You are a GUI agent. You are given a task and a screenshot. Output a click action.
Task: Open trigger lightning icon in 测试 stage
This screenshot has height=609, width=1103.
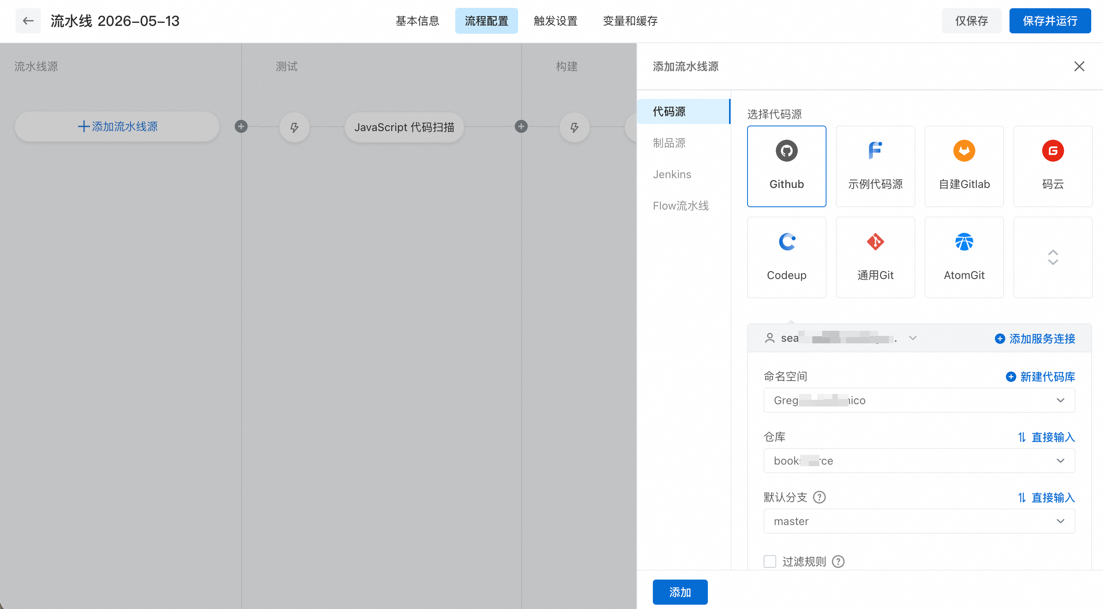point(295,127)
